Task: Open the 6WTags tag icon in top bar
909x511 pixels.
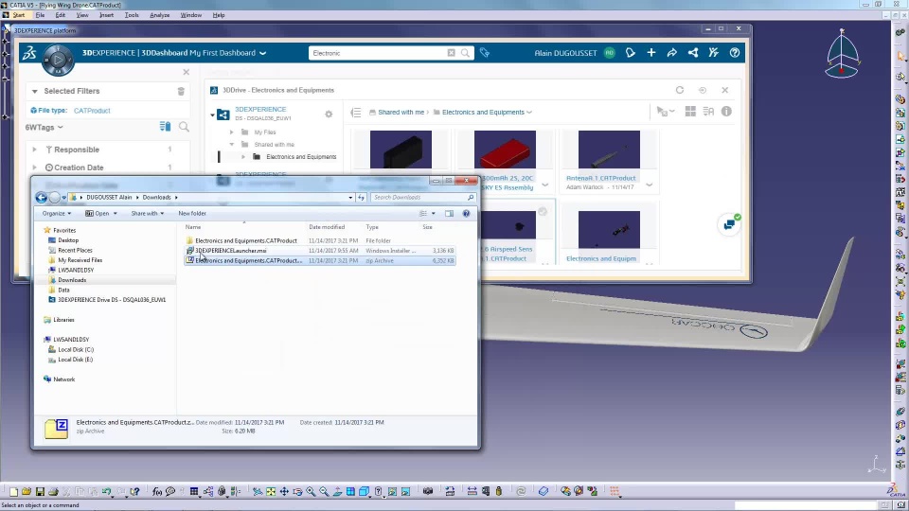Action: tap(485, 53)
